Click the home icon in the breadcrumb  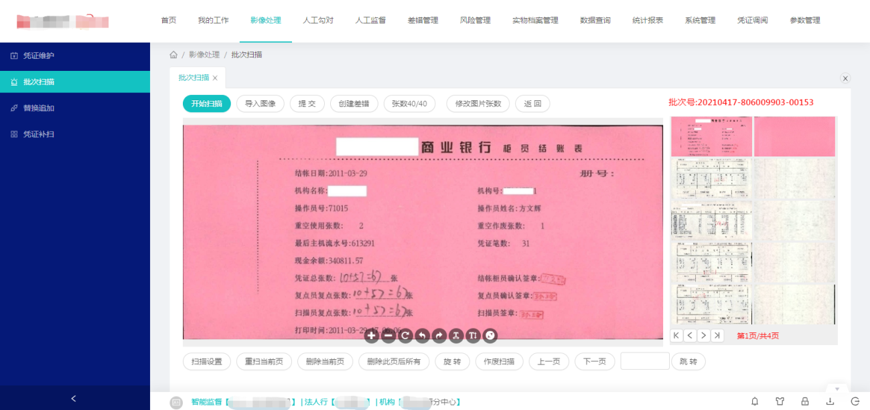[x=173, y=55]
